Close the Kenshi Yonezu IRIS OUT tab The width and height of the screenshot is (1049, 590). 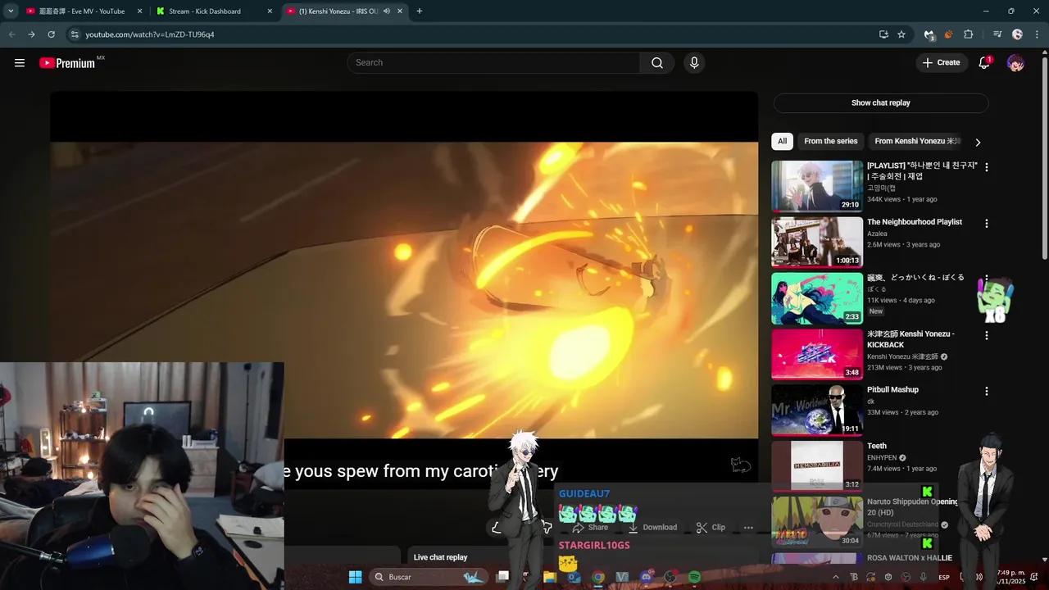click(400, 11)
